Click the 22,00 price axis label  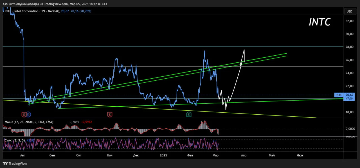click(x=350, y=86)
